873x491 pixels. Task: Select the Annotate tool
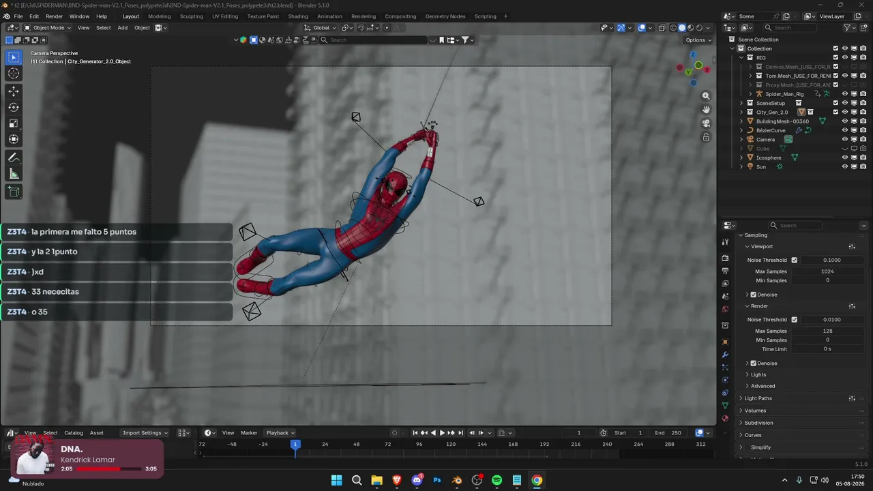tap(14, 158)
